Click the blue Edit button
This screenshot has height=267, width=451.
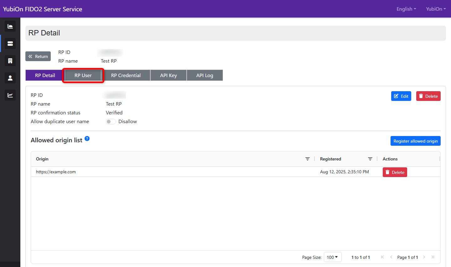(x=401, y=96)
